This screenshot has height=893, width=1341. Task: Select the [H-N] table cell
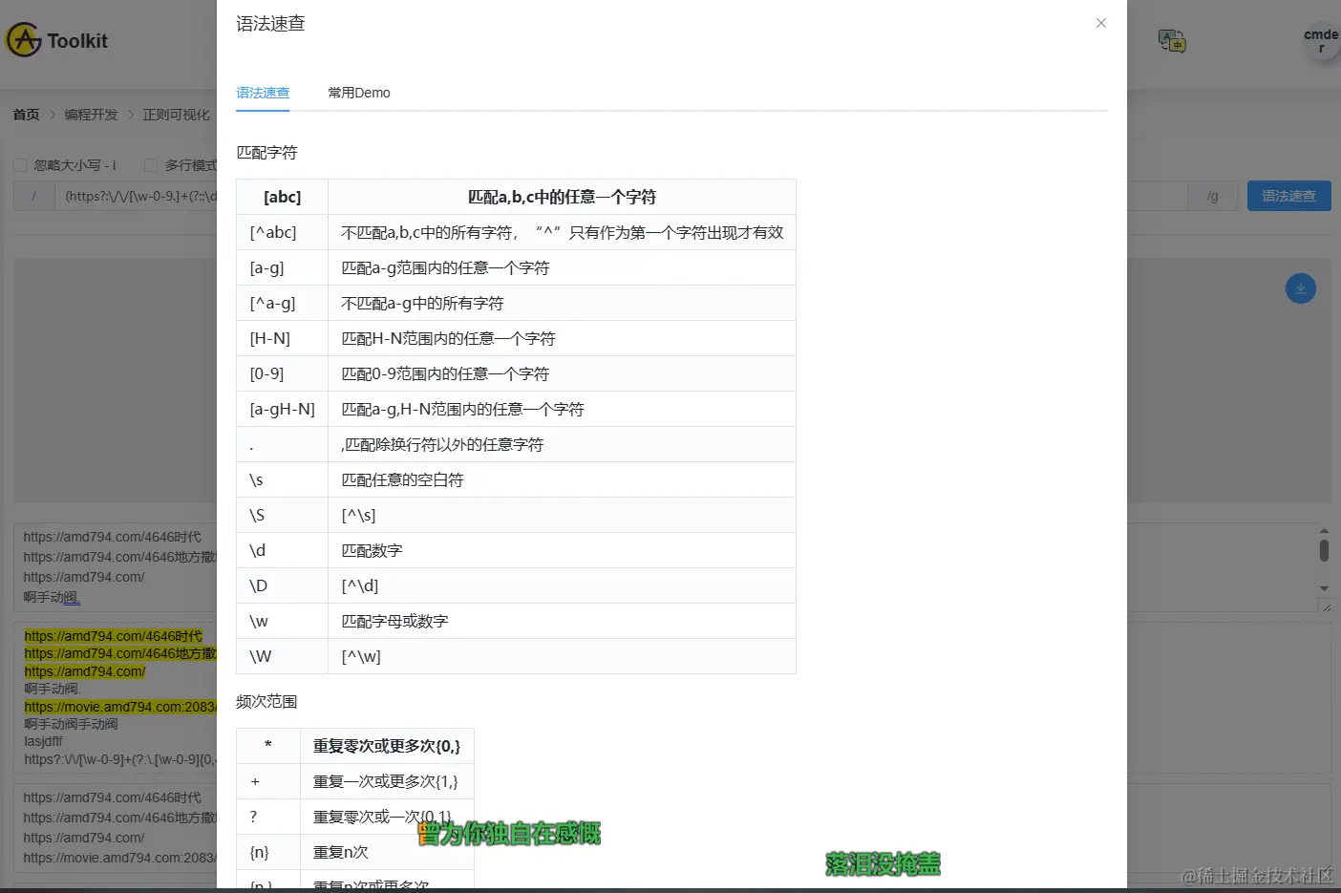tap(283, 338)
